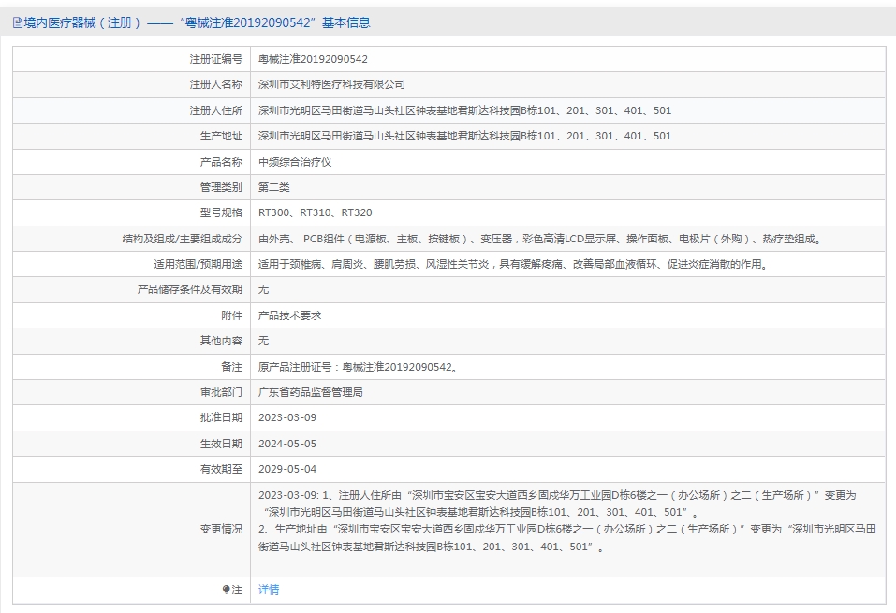Click the 备注 text with 原产品注册证号
The image size is (896, 613).
coord(358,367)
